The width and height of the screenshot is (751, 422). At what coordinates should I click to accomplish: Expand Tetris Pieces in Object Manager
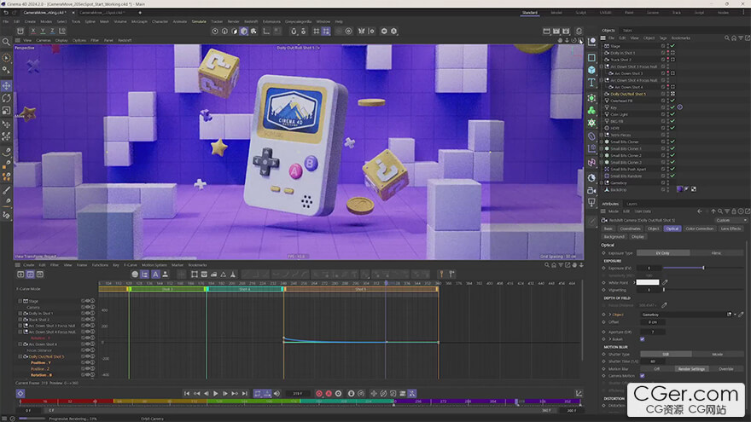click(602, 135)
